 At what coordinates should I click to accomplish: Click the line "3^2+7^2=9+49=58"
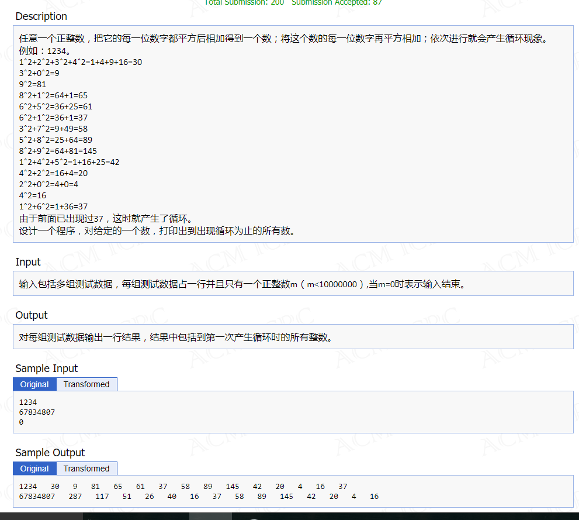(53, 129)
